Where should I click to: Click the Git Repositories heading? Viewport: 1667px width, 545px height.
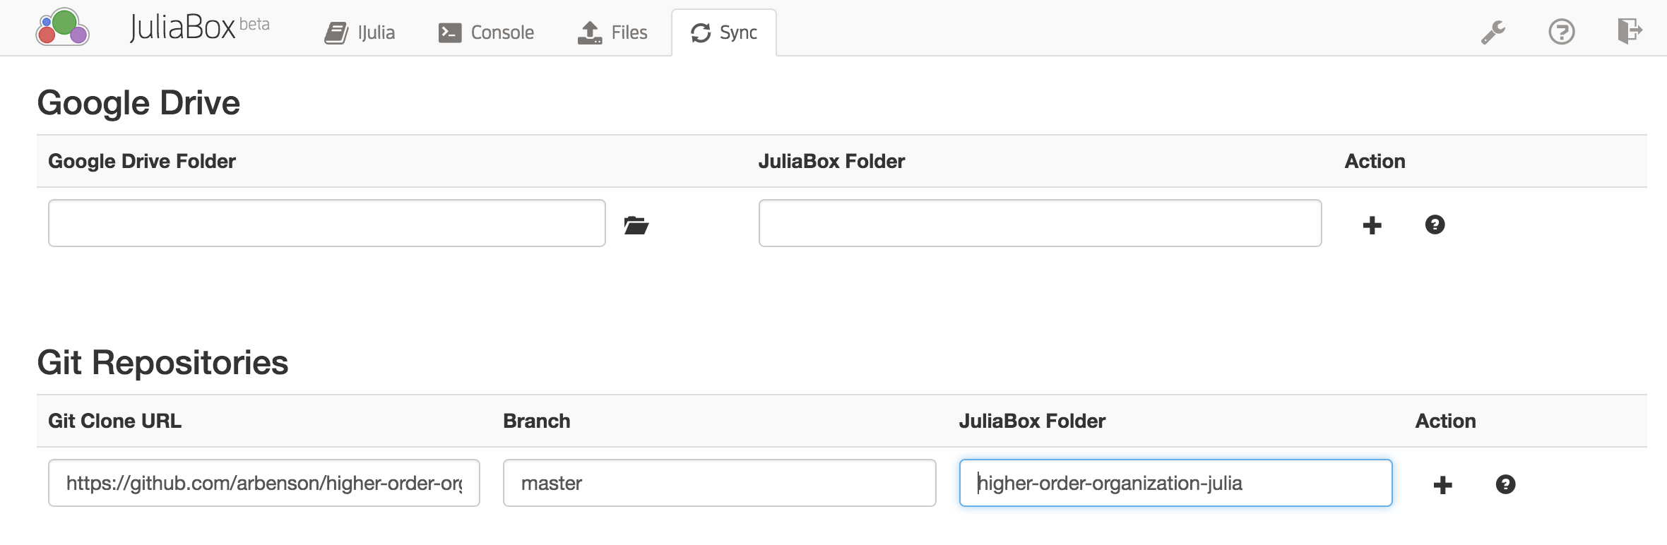(x=162, y=363)
